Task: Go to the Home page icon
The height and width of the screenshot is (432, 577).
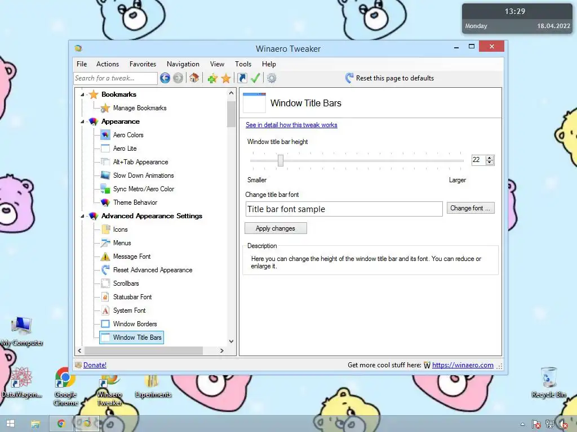Action: [194, 78]
